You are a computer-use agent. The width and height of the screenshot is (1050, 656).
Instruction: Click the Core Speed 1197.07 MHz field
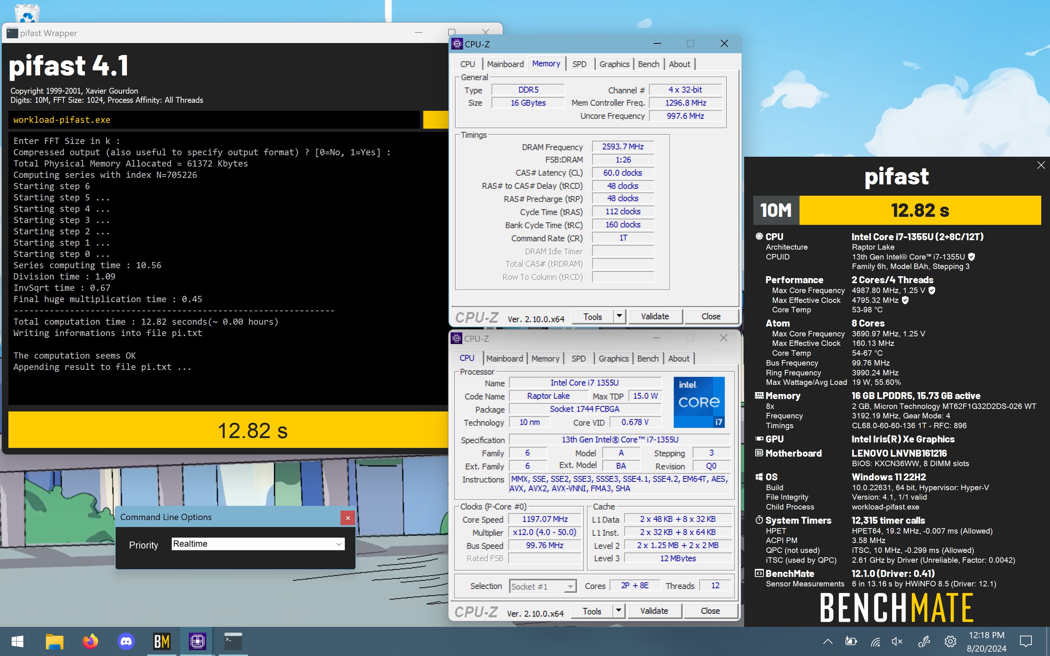[x=545, y=519]
